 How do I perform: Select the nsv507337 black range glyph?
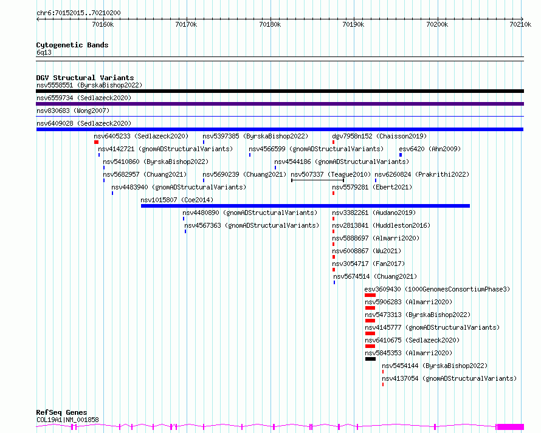318,180
